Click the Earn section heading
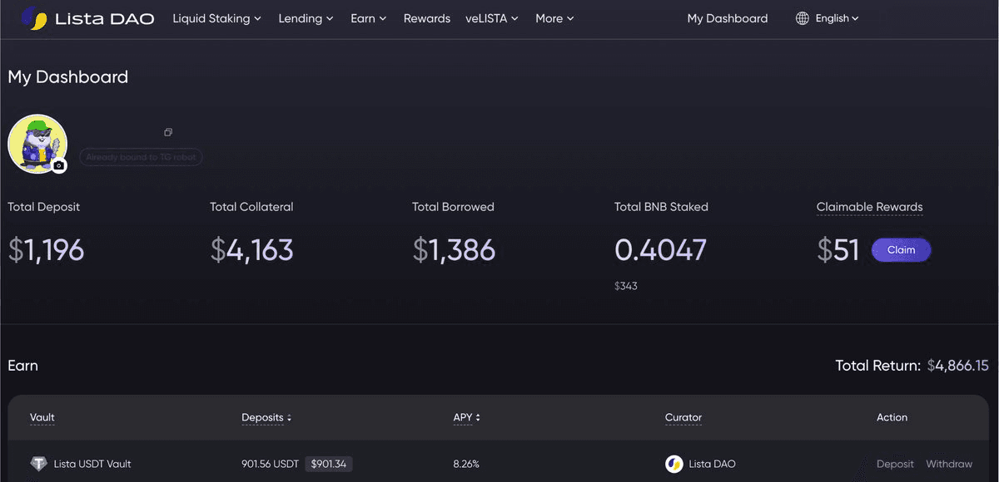 point(22,366)
